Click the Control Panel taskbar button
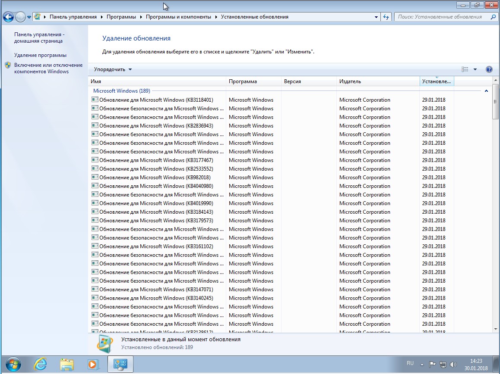 tap(120, 364)
